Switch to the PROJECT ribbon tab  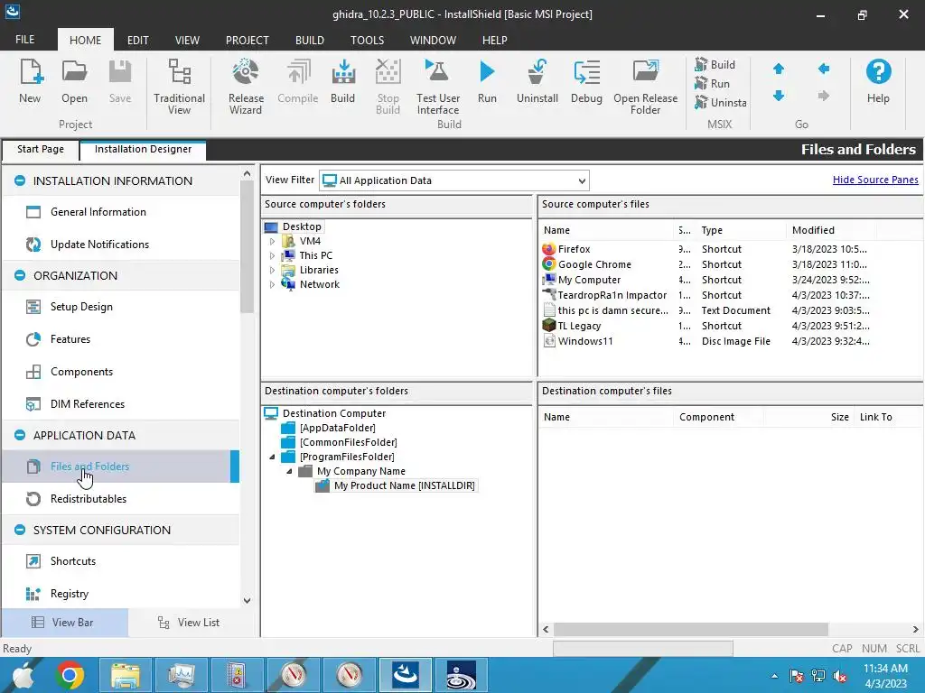(248, 40)
